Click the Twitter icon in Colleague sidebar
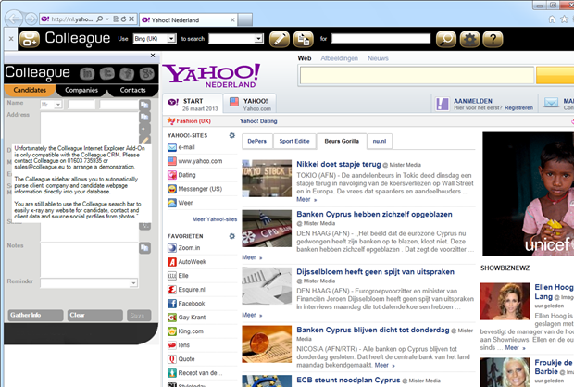Image resolution: width=574 pixels, height=387 pixels. 106,73
